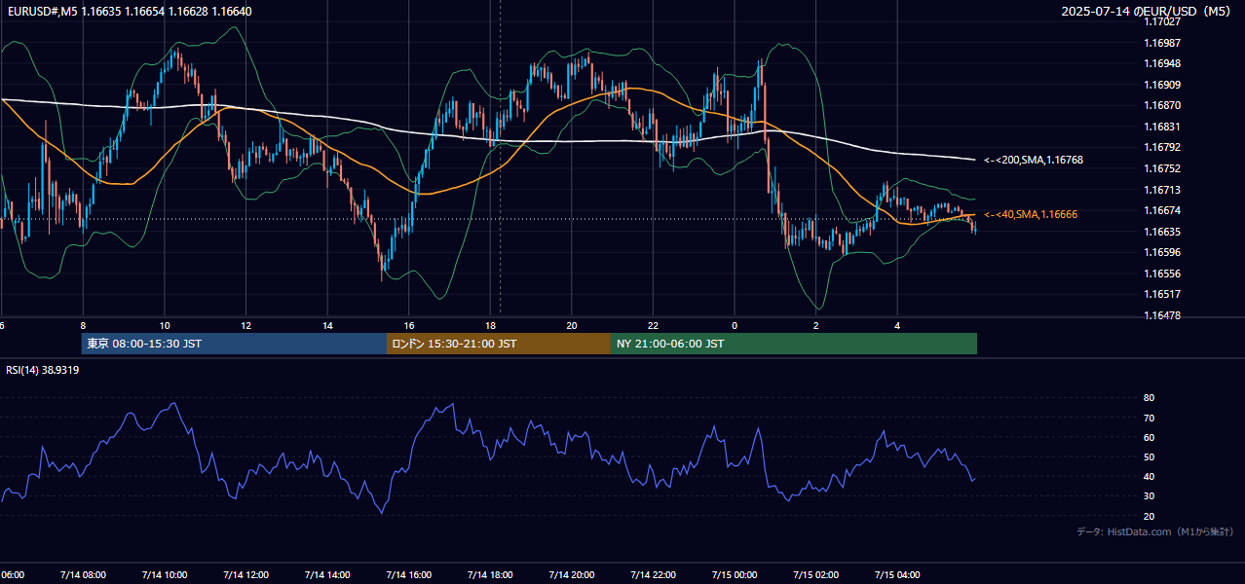Screen dimensions: 1245x584
Task: Click hour label 2 under price chart
Action: pyautogui.click(x=816, y=326)
